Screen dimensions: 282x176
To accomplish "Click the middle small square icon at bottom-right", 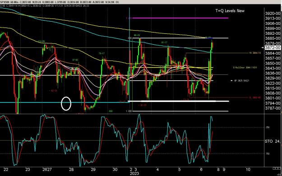I will 277,168.
